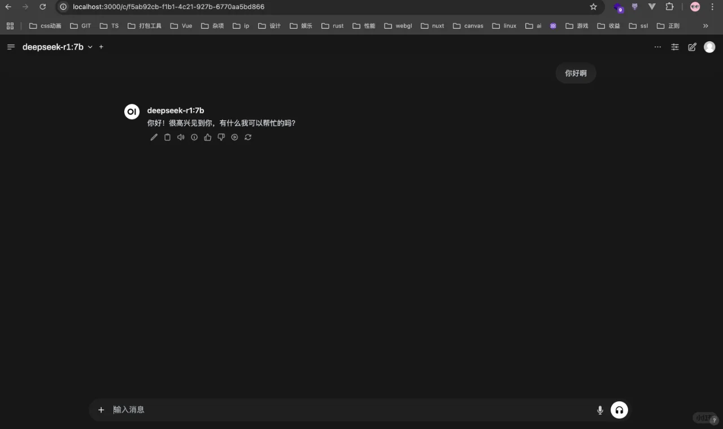This screenshot has height=429, width=723.
Task: Open the 设计 bookmark folder
Action: click(269, 26)
